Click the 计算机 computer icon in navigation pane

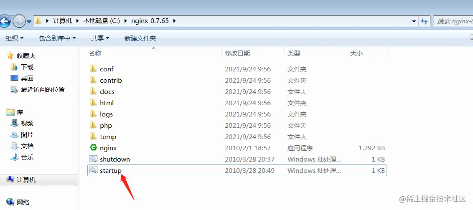coord(10,180)
